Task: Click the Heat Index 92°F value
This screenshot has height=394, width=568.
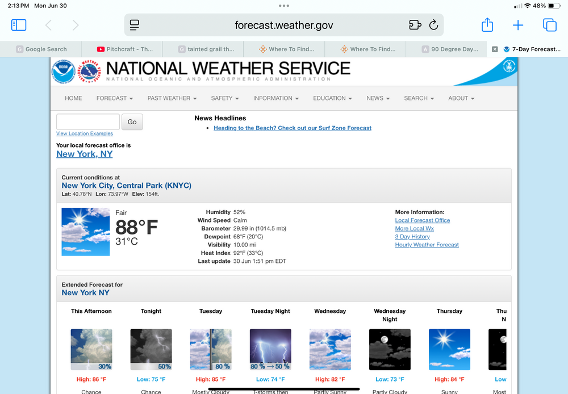Action: click(248, 253)
